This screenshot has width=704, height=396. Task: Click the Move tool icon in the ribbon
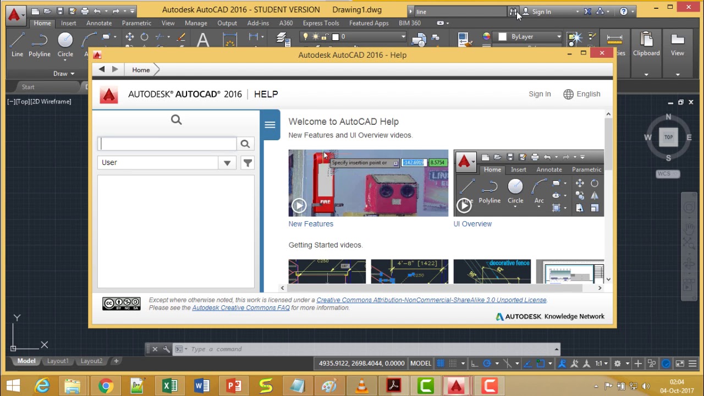(x=130, y=37)
